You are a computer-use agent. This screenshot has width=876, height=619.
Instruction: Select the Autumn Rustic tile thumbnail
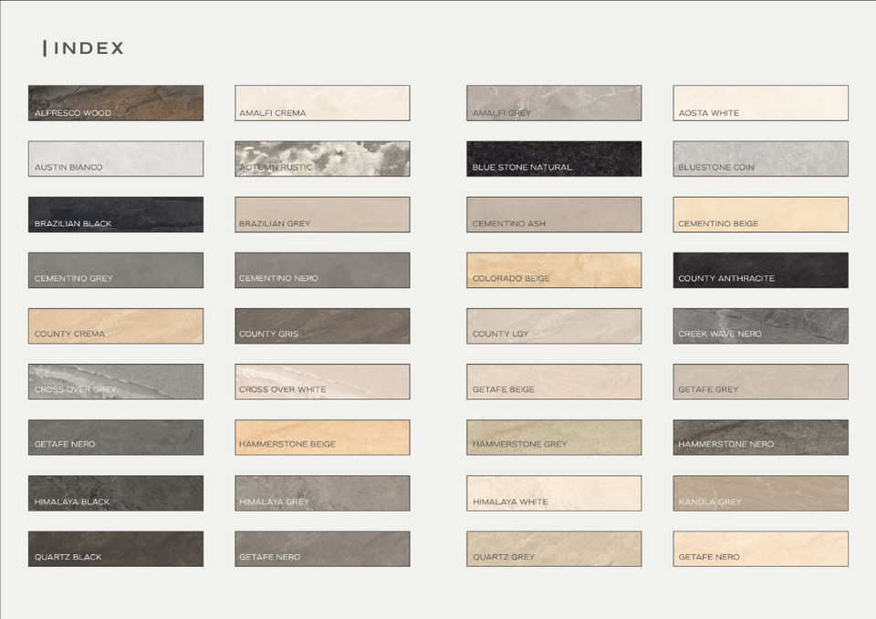pyautogui.click(x=322, y=159)
